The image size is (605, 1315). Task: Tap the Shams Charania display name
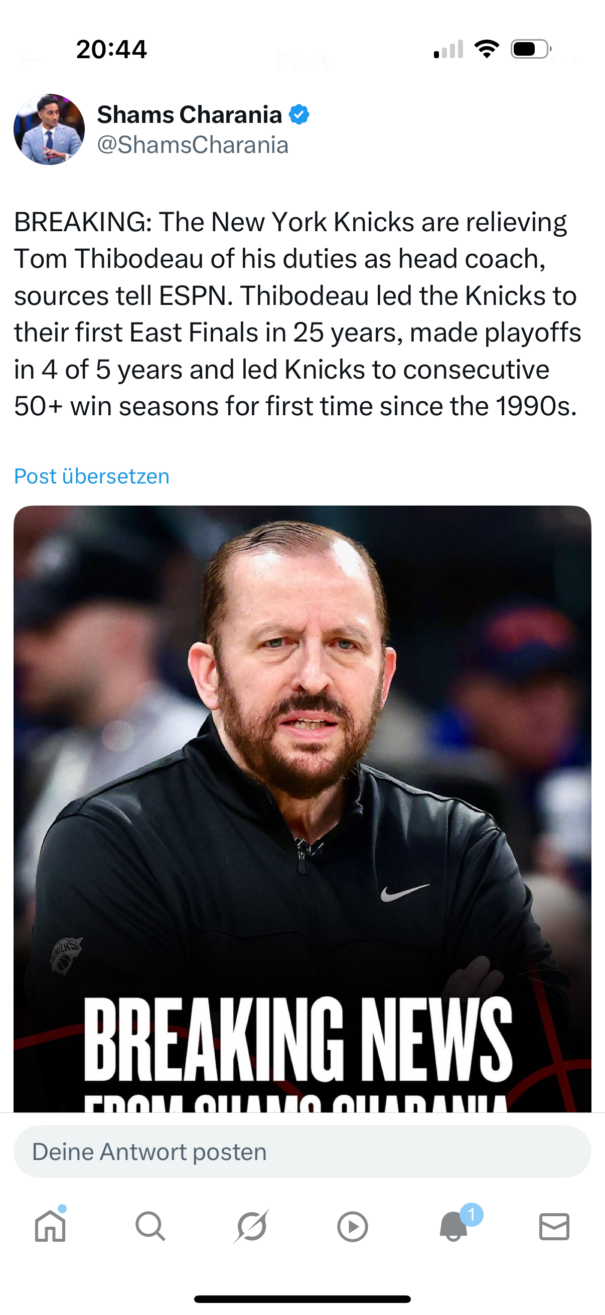(190, 114)
